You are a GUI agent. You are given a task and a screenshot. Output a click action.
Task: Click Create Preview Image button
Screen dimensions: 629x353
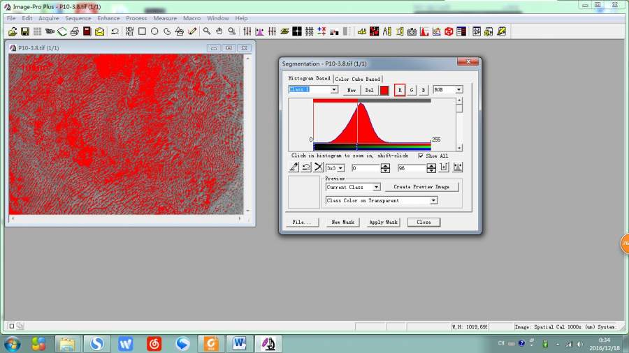421,187
